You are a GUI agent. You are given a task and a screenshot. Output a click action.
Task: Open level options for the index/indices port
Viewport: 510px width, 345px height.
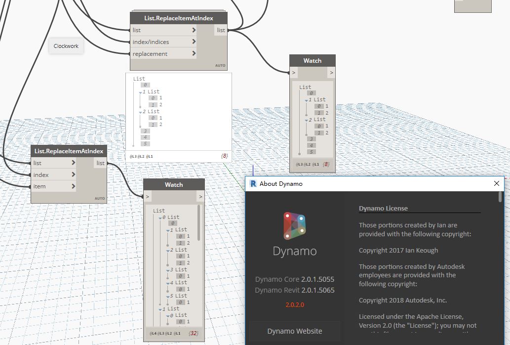pyautogui.click(x=194, y=42)
